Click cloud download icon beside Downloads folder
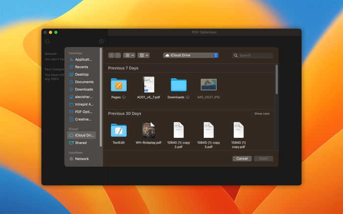This screenshot has width=343, height=214. pyautogui.click(x=188, y=97)
